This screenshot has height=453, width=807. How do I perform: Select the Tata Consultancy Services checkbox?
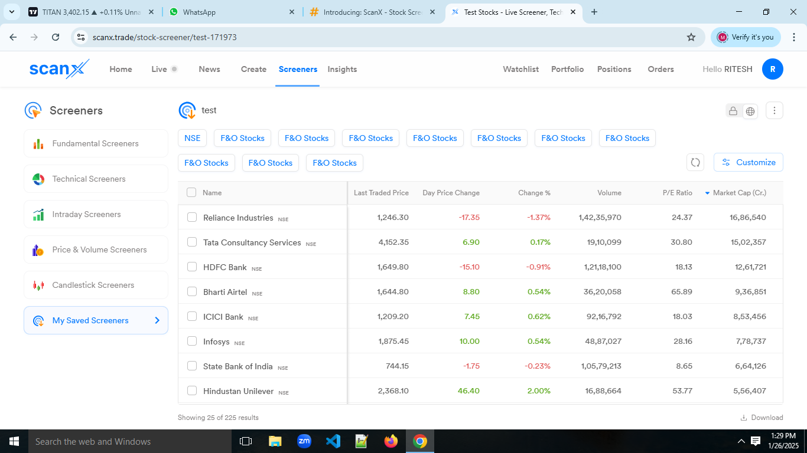click(x=192, y=242)
